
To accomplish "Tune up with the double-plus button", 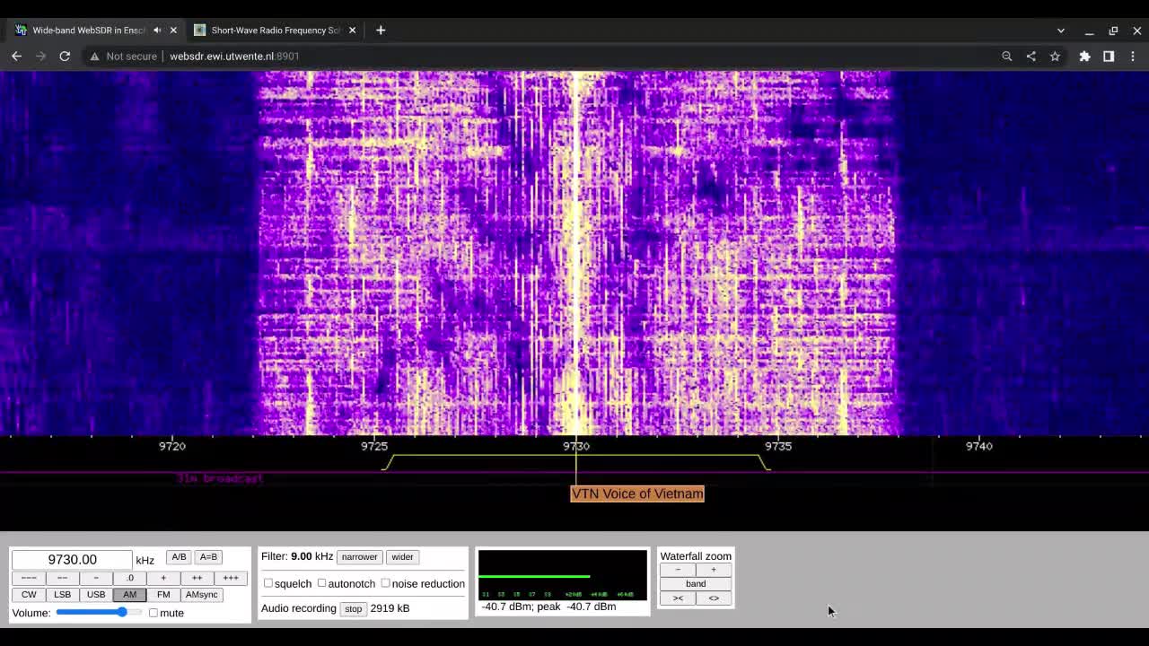I will pos(197,578).
